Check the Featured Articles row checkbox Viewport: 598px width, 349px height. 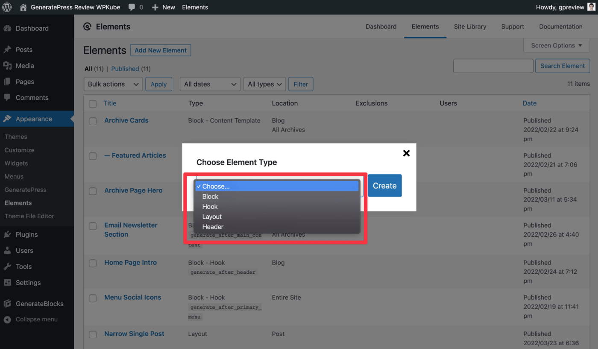tap(93, 156)
